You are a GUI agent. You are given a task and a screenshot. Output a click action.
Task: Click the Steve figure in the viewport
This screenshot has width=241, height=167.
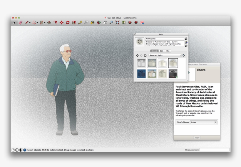[x=65, y=89]
